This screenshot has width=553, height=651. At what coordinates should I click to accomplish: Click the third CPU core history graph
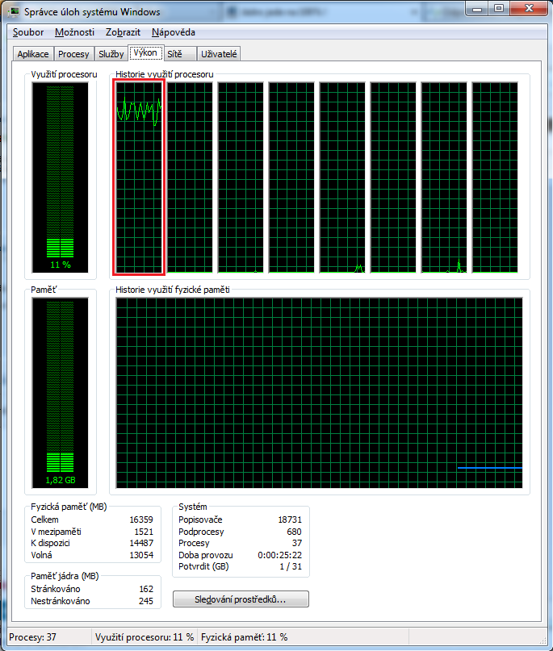(x=241, y=177)
